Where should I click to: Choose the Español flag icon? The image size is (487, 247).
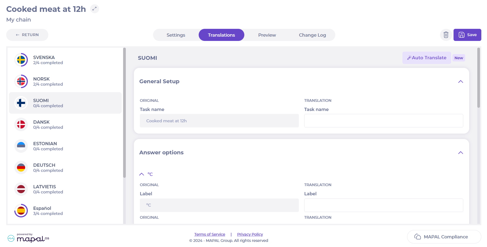click(21, 211)
